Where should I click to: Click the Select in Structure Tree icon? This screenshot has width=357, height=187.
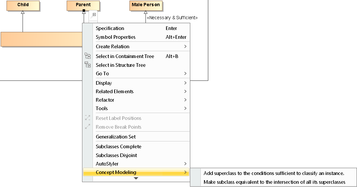[88, 65]
